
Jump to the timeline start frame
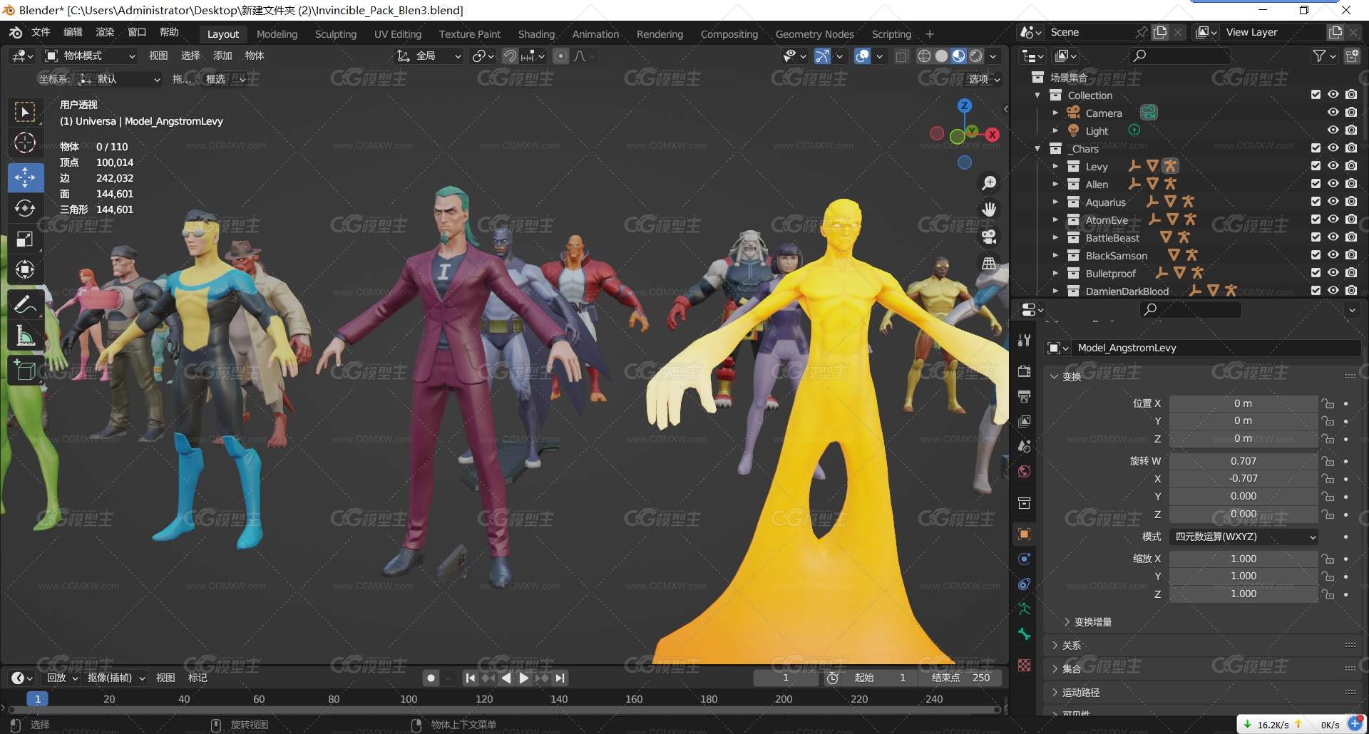[470, 678]
